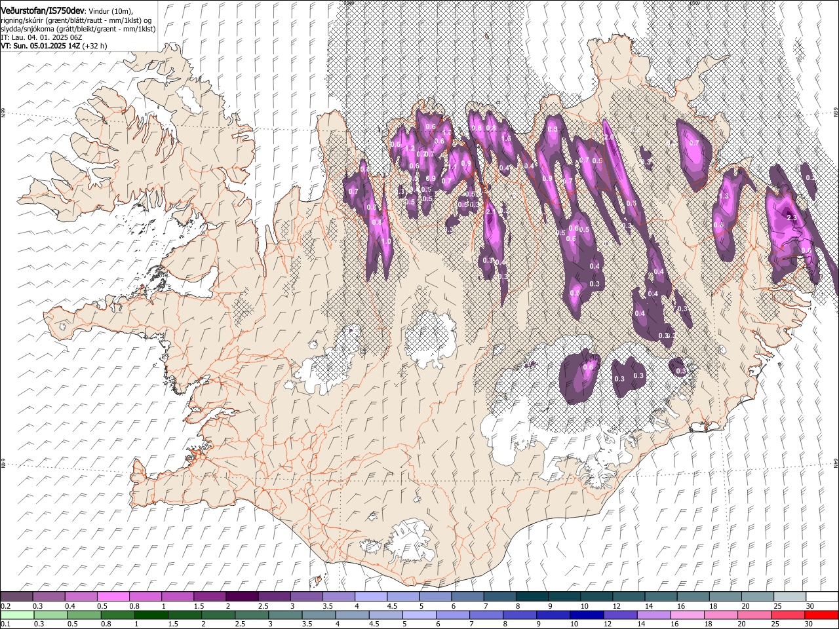
Task: Select the 'IT: Lau. 04. 01. 2025 06Z' line
Action: pyautogui.click(x=41, y=37)
